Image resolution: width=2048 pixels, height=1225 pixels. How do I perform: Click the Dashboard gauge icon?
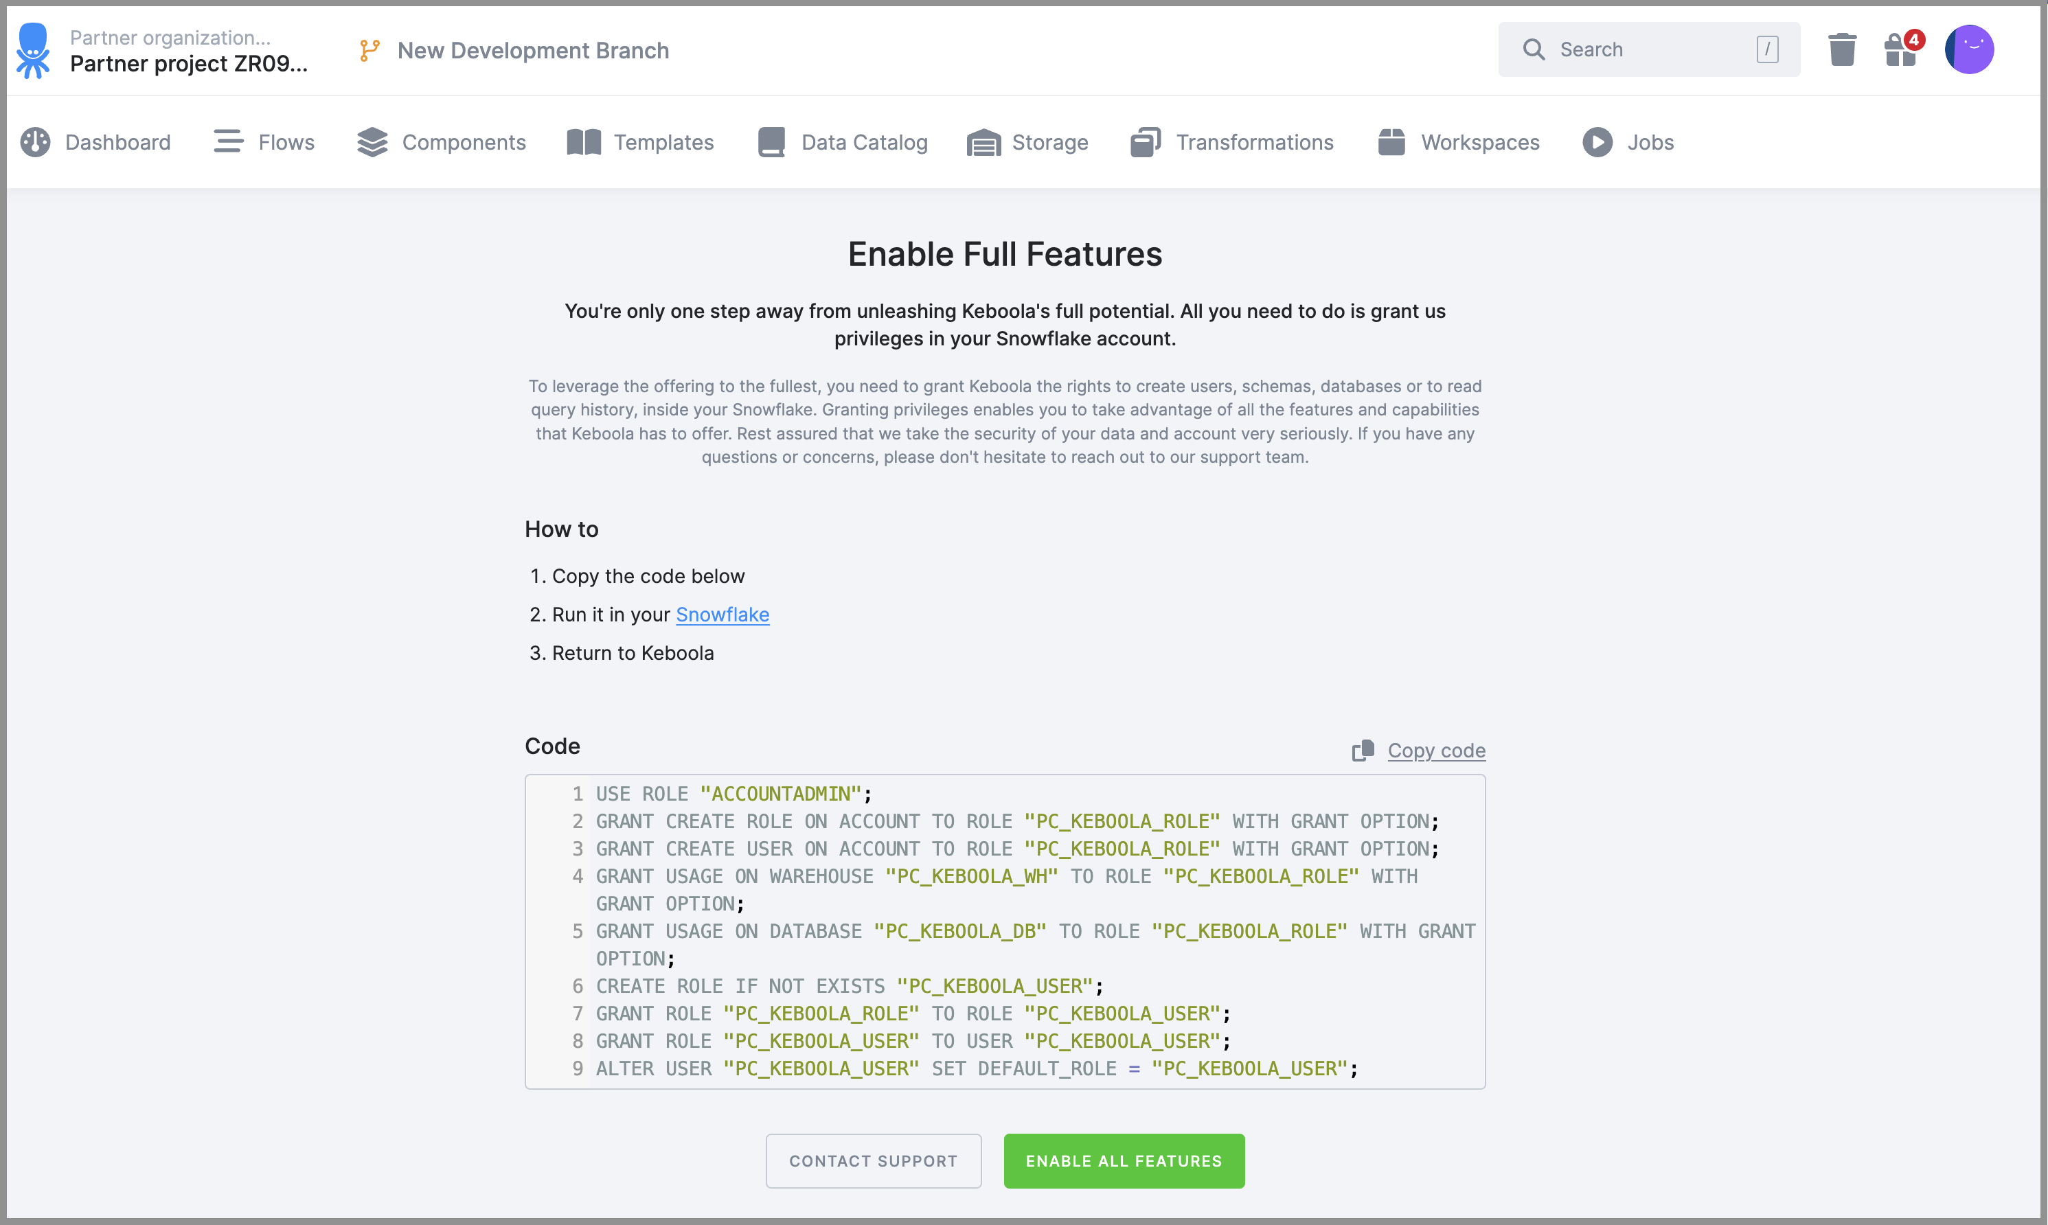tap(36, 142)
